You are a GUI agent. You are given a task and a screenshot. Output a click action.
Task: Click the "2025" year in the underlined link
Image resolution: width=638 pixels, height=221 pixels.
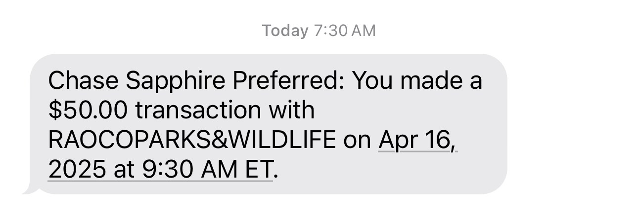pos(77,170)
